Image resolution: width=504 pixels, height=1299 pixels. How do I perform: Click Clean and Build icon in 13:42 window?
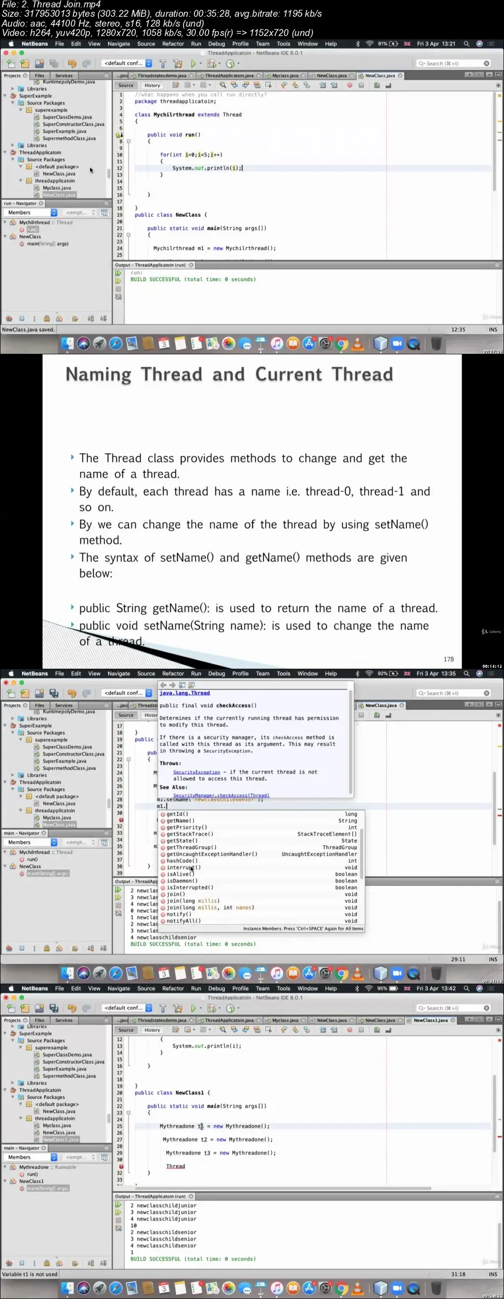[177, 1008]
